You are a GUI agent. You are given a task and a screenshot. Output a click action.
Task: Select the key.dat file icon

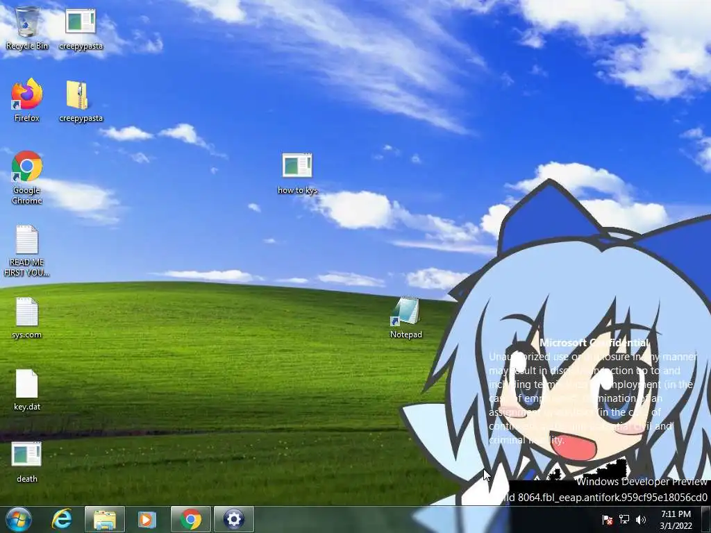pyautogui.click(x=27, y=389)
